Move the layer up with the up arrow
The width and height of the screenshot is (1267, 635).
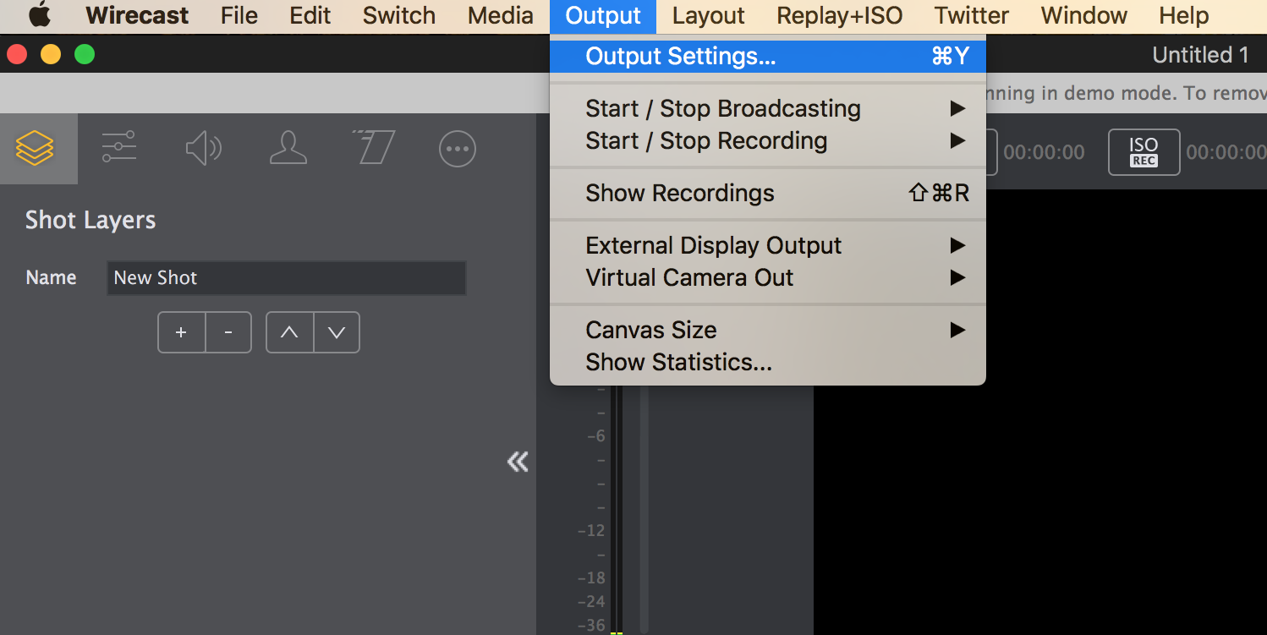point(289,332)
